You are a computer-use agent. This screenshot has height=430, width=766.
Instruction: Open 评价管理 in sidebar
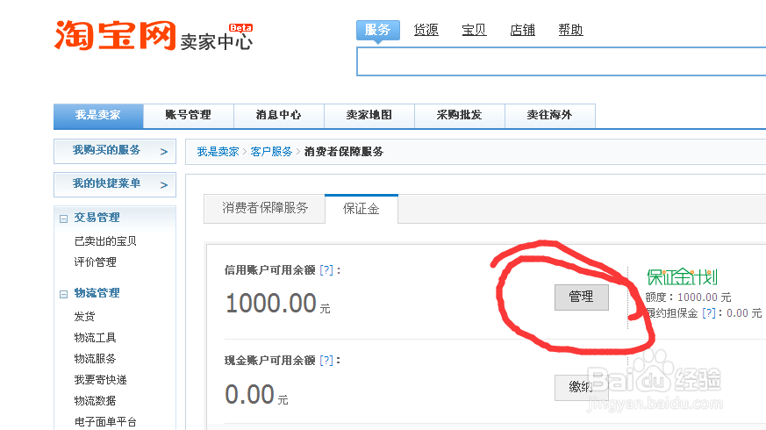(95, 262)
